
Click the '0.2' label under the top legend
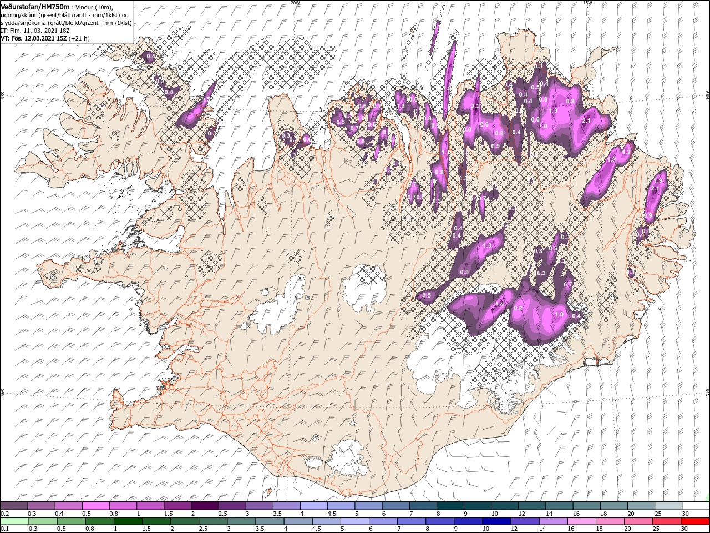click(4, 514)
